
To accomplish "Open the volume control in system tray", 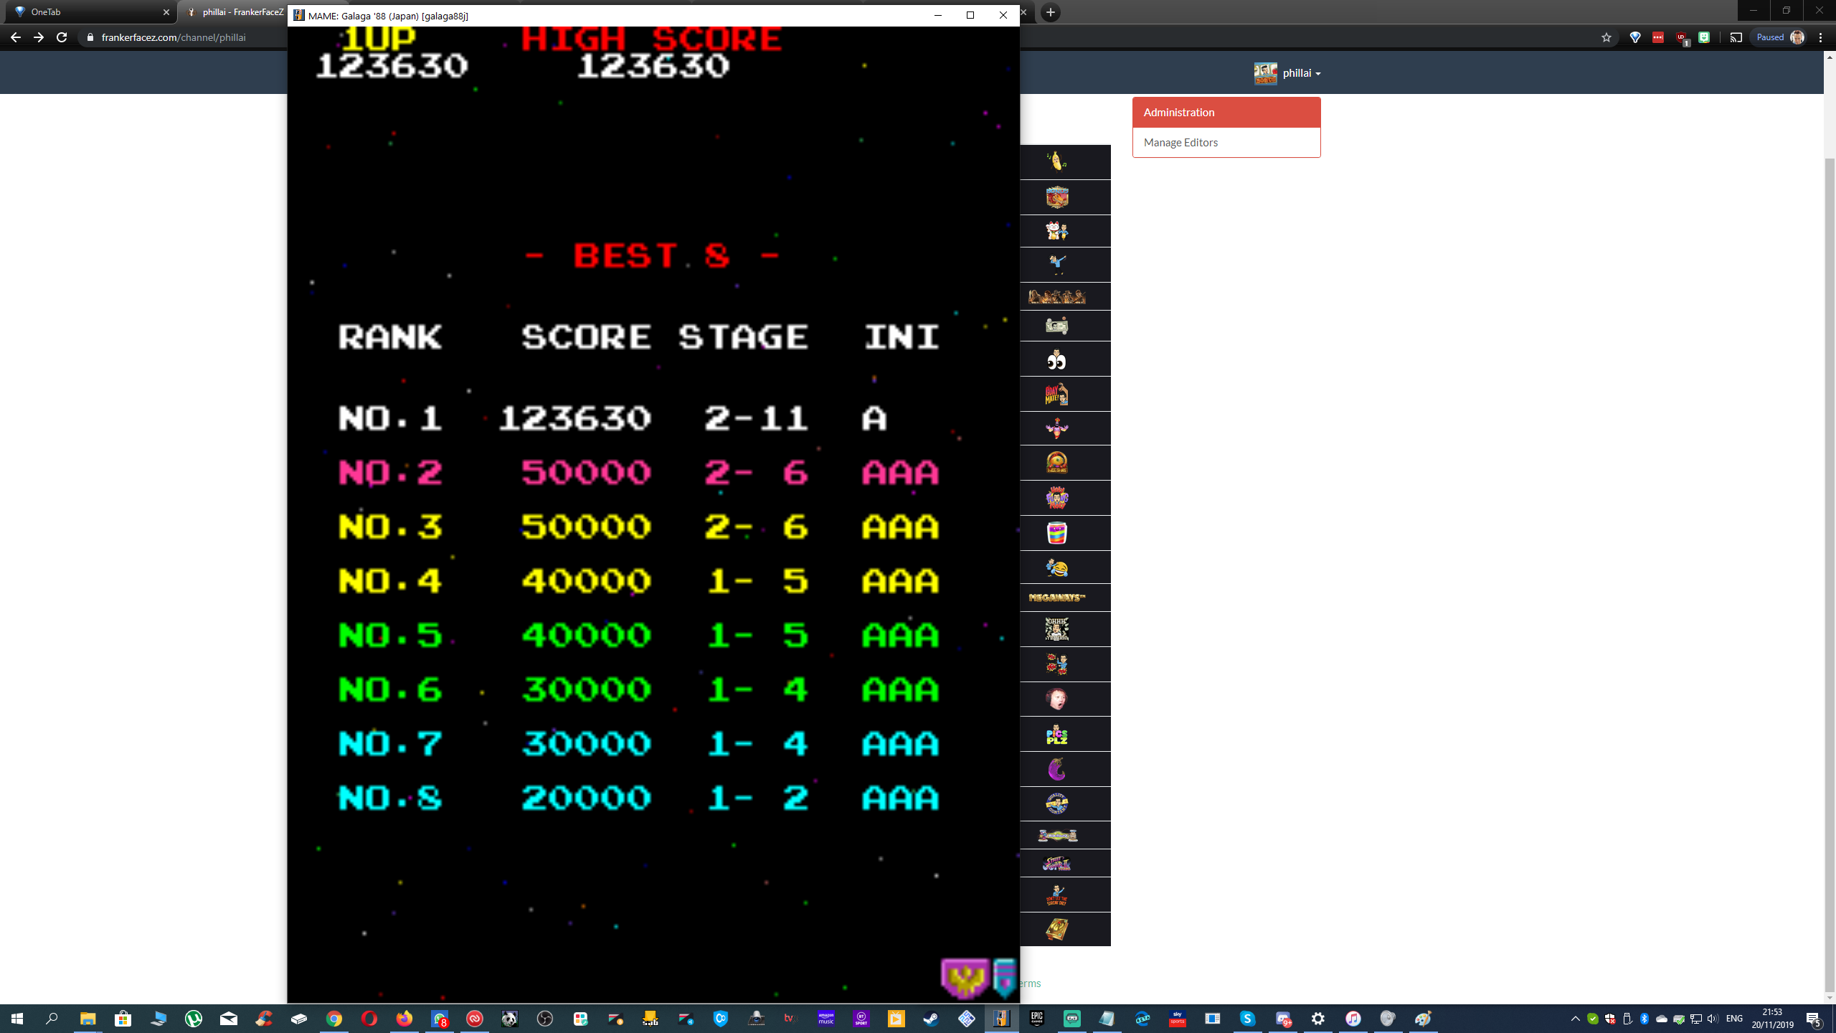I will pyautogui.click(x=1713, y=1019).
